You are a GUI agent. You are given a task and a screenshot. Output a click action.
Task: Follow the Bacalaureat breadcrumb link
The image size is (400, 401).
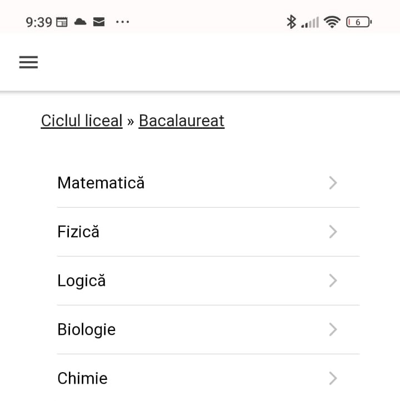pyautogui.click(x=182, y=121)
